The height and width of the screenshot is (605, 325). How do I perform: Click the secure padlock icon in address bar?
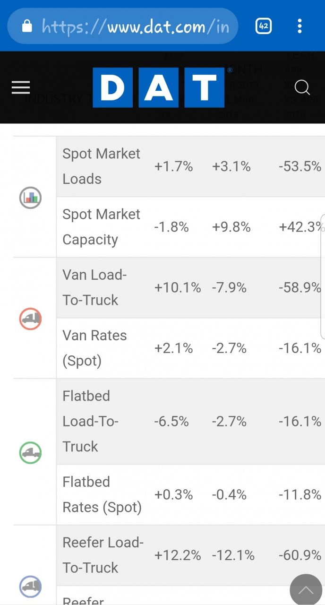click(x=27, y=26)
